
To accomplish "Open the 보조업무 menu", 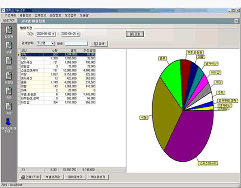I will click(x=71, y=15).
